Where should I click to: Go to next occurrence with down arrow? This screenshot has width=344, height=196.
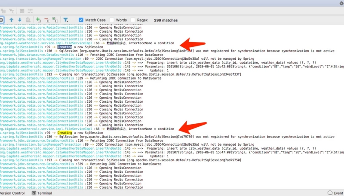[20, 20]
